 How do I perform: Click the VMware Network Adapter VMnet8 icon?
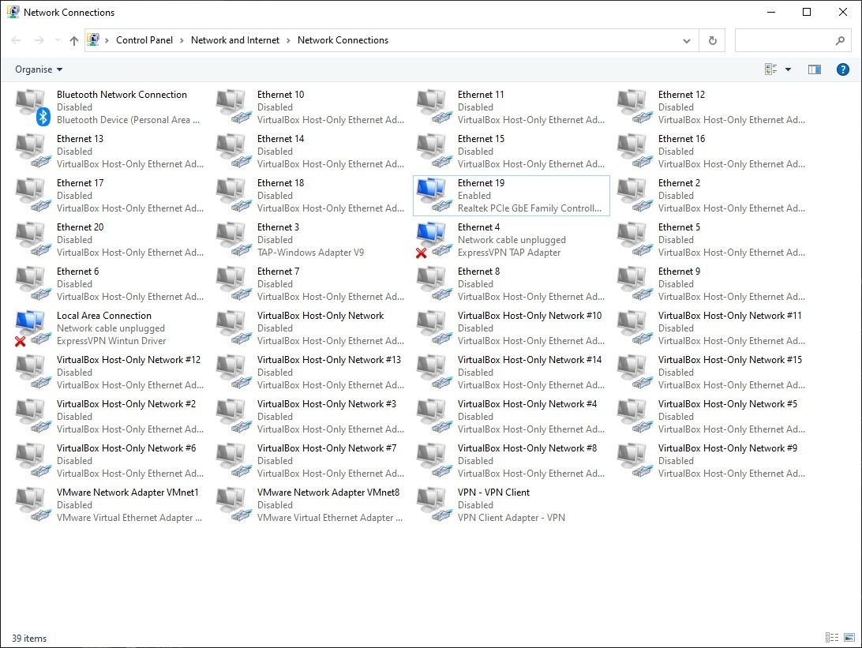pos(233,504)
